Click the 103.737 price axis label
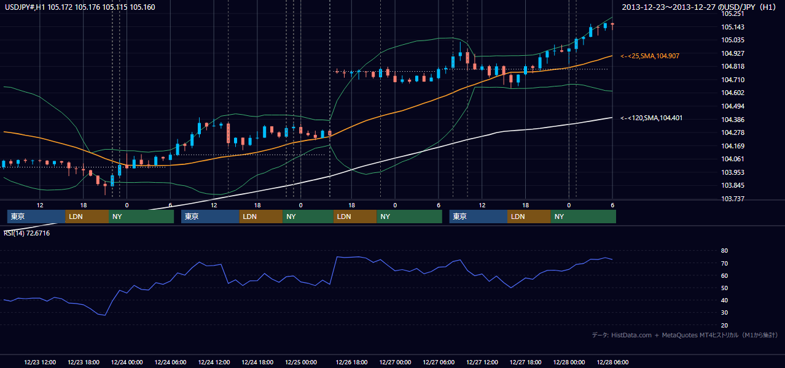This screenshot has height=368, width=785. click(733, 199)
